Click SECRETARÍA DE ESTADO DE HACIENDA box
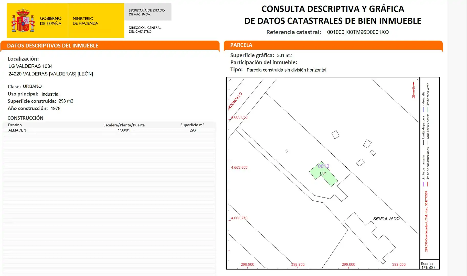Screen dimensions: 467x276 pos(148,12)
